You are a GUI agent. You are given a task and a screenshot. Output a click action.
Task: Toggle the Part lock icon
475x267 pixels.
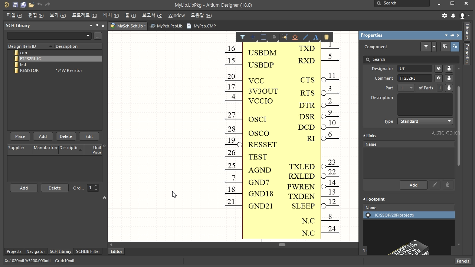pos(449,88)
